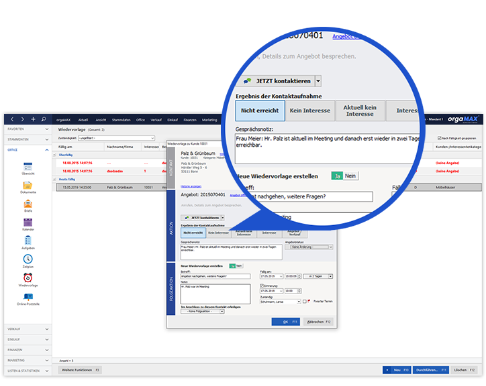Image resolution: width=486 pixels, height=386 pixels.
Task: Adjust the Erinnerung time spinner
Action: [299, 291]
